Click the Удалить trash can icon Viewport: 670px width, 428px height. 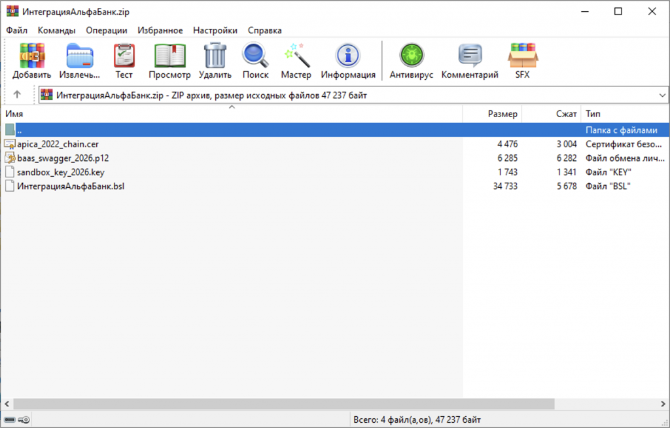click(x=215, y=56)
